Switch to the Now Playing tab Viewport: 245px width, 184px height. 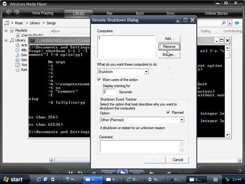[x=43, y=13]
